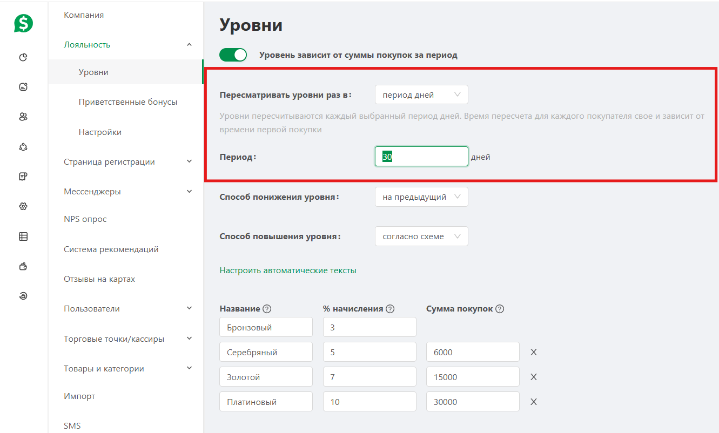This screenshot has width=719, height=433.
Task: Expand the Мессенджеры menu section
Action: point(189,191)
